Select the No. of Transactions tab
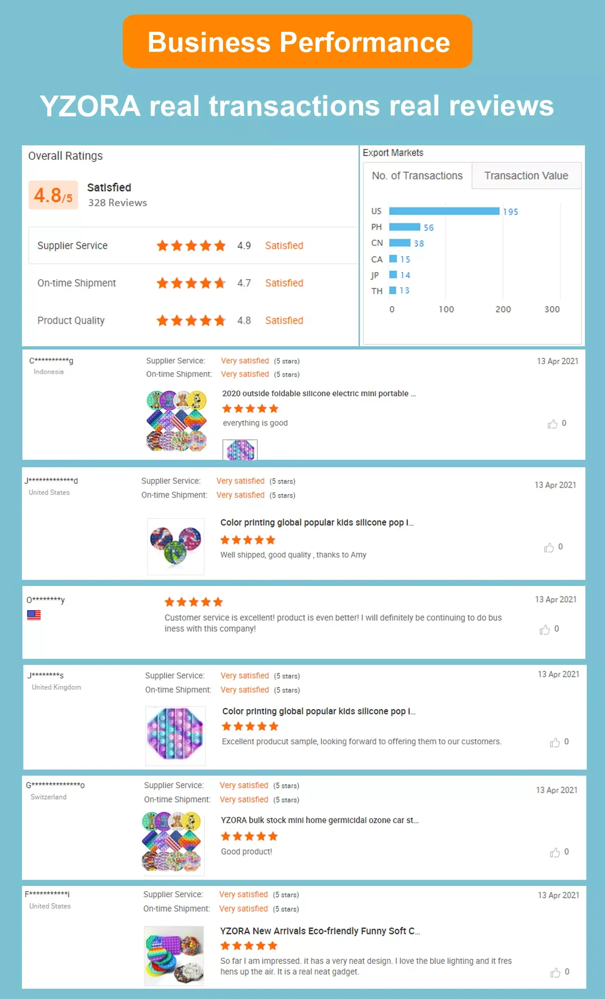Viewport: 605px width, 999px height. click(417, 176)
